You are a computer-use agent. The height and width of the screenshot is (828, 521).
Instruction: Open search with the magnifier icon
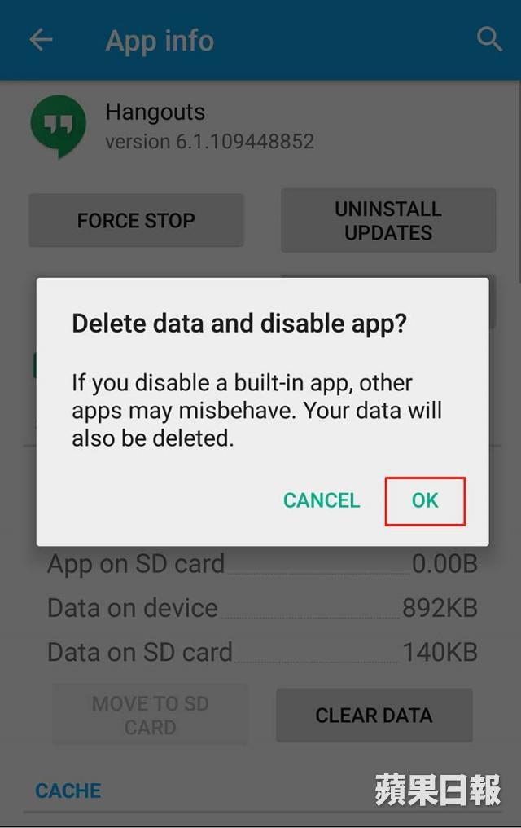[488, 39]
